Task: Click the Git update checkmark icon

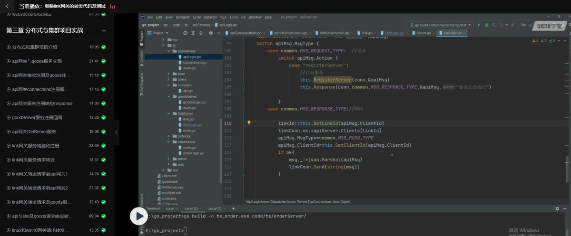Action: point(530,25)
